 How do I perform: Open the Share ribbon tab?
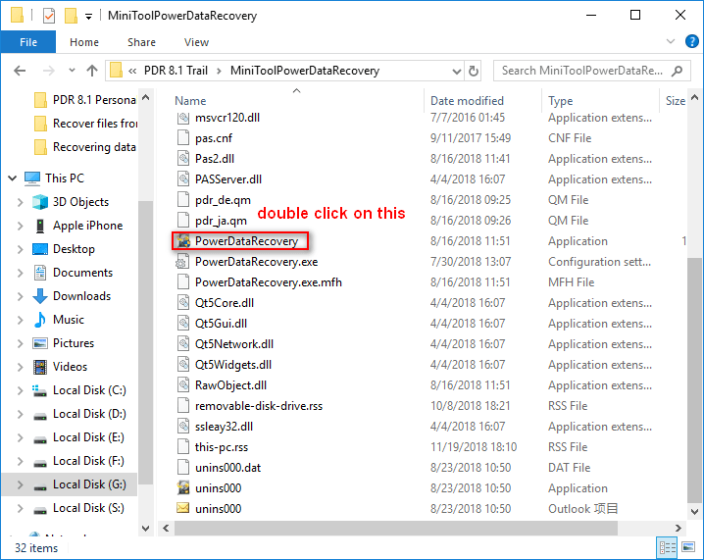(141, 42)
